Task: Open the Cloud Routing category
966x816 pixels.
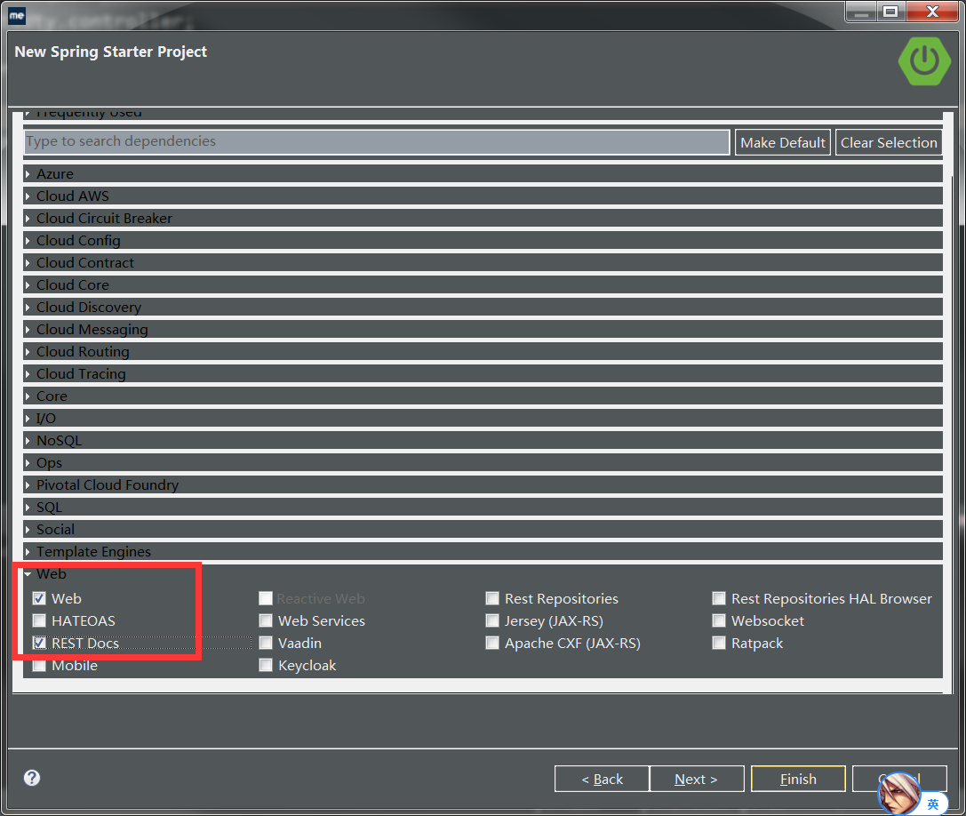Action: 483,351
